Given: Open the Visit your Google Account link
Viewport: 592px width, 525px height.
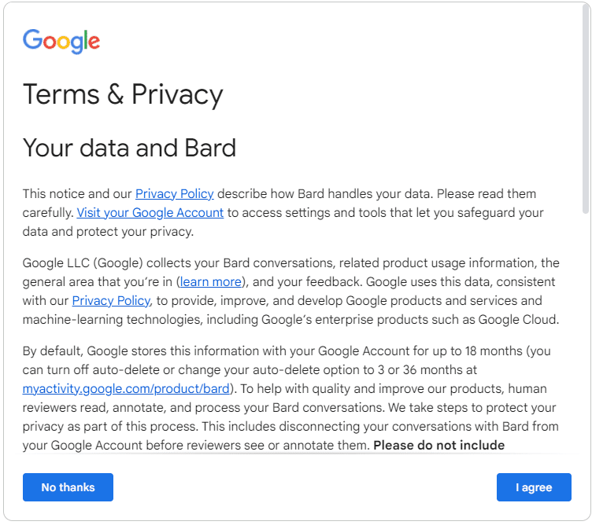Looking at the screenshot, I should pos(150,212).
